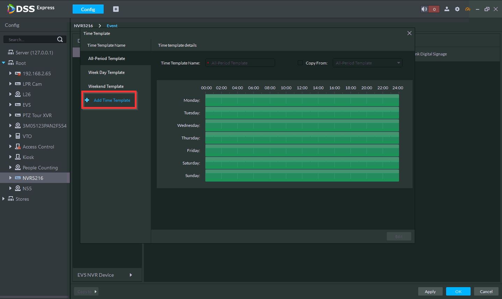The height and width of the screenshot is (299, 502).
Task: Switch to the Config tab
Action: point(88,9)
